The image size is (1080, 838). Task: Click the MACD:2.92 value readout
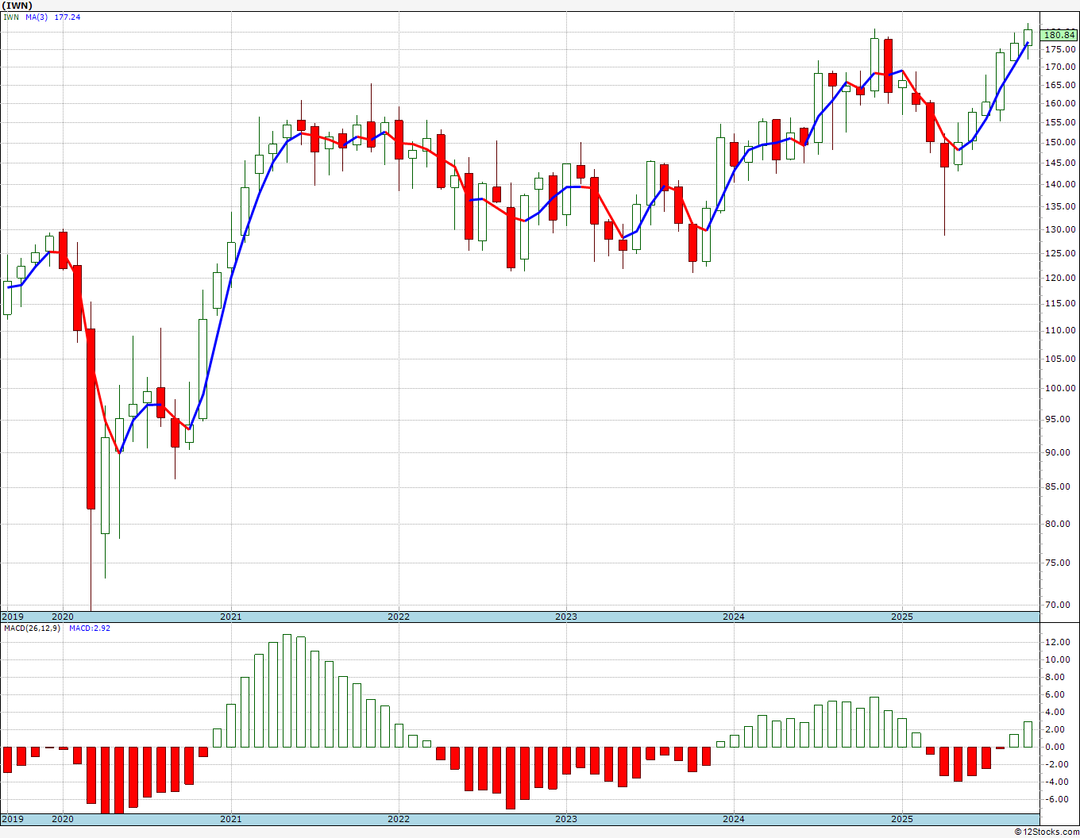pos(90,628)
